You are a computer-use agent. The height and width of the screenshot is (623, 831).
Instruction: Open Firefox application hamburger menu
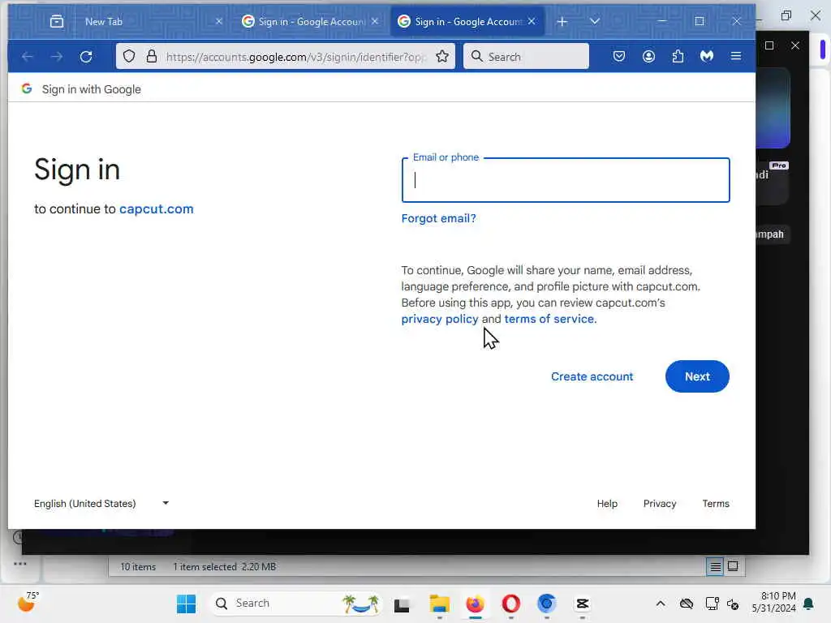736,56
